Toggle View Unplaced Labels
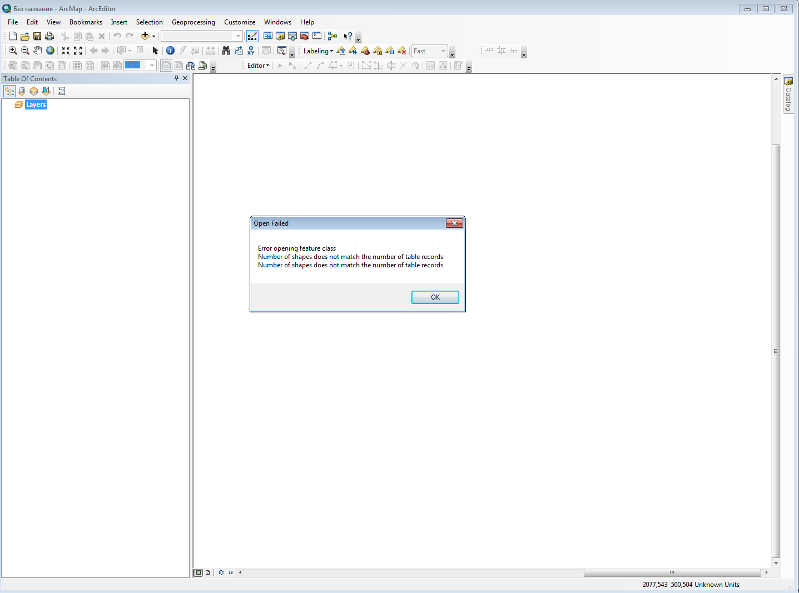799x593 pixels. pos(402,51)
